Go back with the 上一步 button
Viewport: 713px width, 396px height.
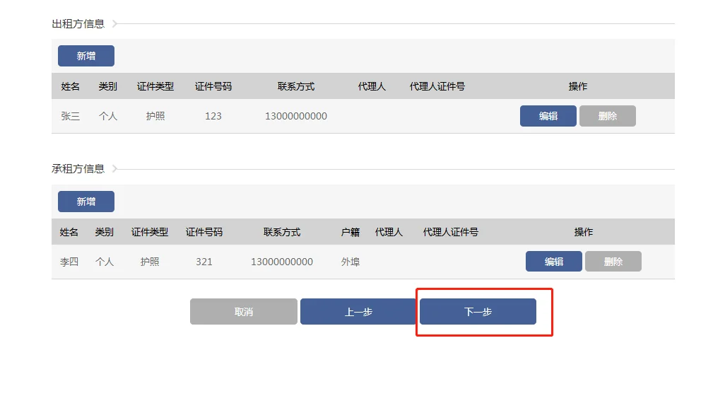click(x=358, y=312)
